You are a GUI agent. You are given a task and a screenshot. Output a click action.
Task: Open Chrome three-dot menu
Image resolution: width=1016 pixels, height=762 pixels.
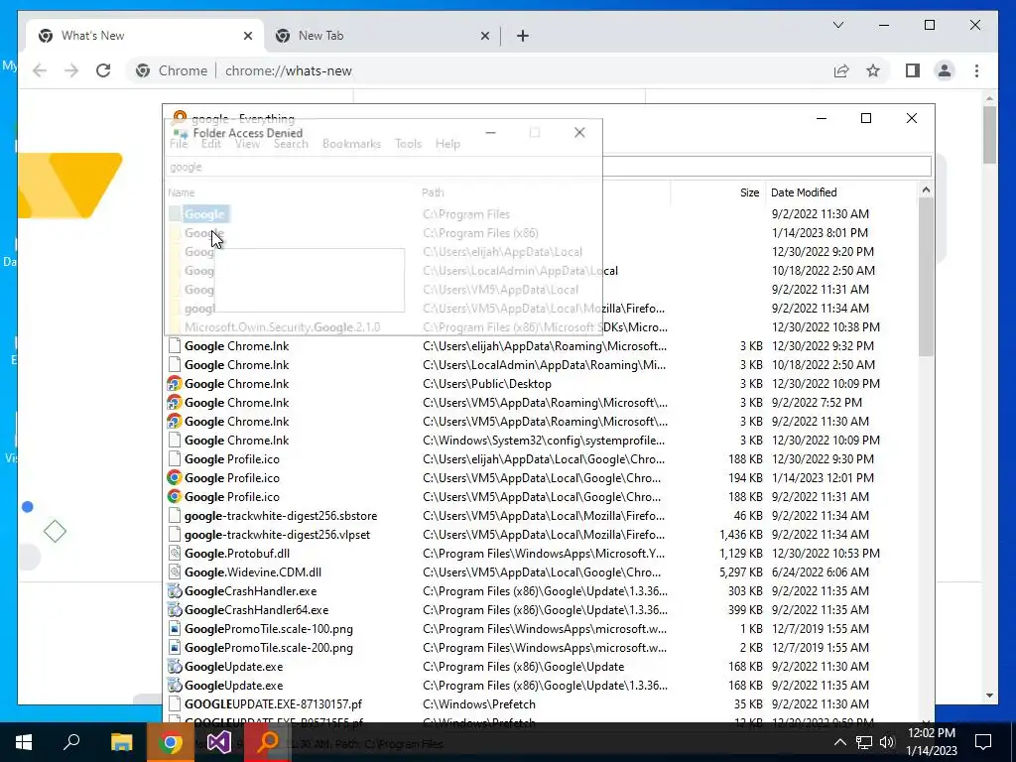[x=977, y=70]
